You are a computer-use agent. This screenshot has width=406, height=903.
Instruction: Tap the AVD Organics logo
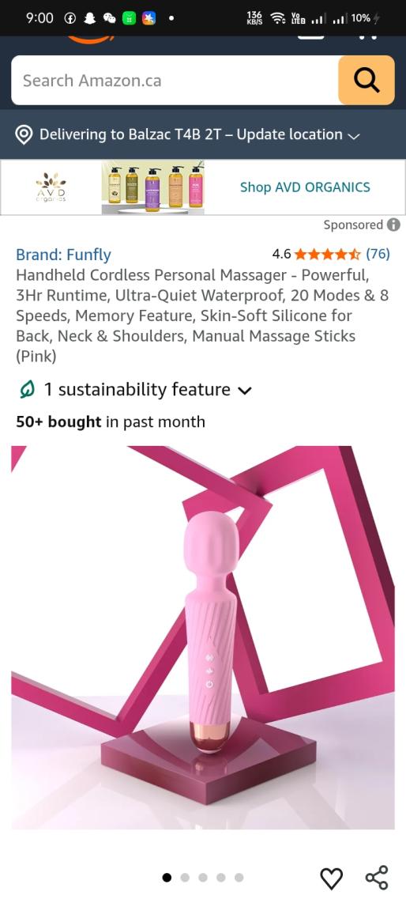pos(51,187)
